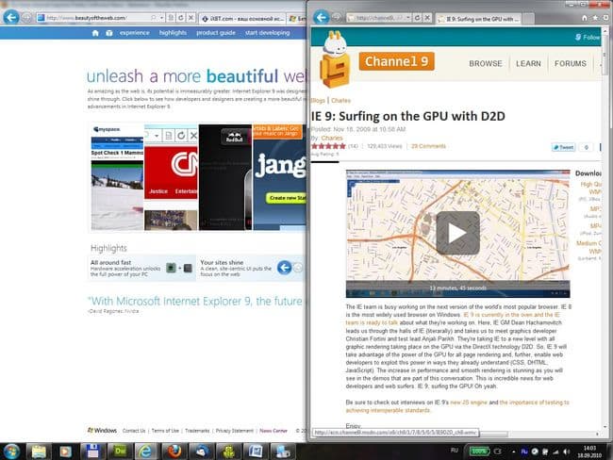
Task: Click the search magnifier in the left address bar
Action: [153, 18]
